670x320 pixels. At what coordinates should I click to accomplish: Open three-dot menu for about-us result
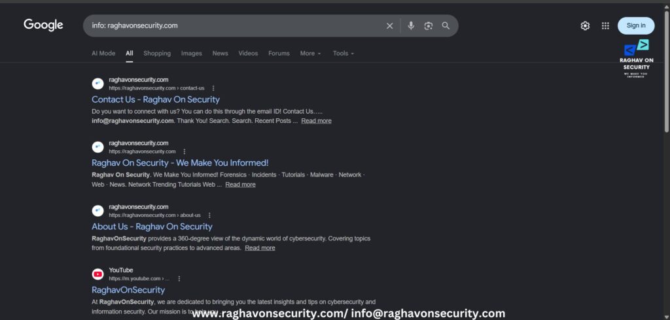coord(209,216)
